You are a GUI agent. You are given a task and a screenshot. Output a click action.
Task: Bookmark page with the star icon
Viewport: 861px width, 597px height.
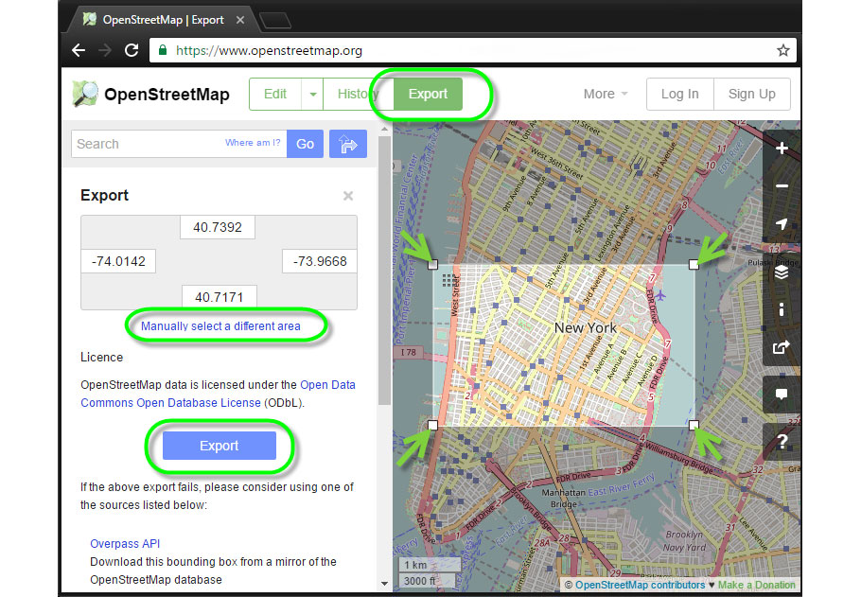(x=783, y=50)
